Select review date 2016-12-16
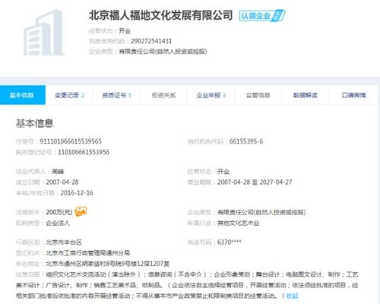The width and height of the screenshot is (380, 304). pyautogui.click(x=77, y=193)
